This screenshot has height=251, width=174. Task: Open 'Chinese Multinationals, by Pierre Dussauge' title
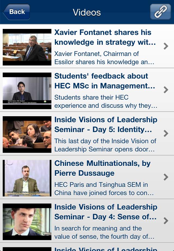click(x=102, y=168)
